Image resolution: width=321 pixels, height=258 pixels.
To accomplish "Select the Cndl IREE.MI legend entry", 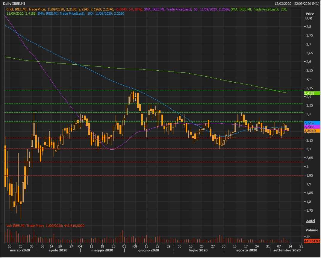I will 75,10.
